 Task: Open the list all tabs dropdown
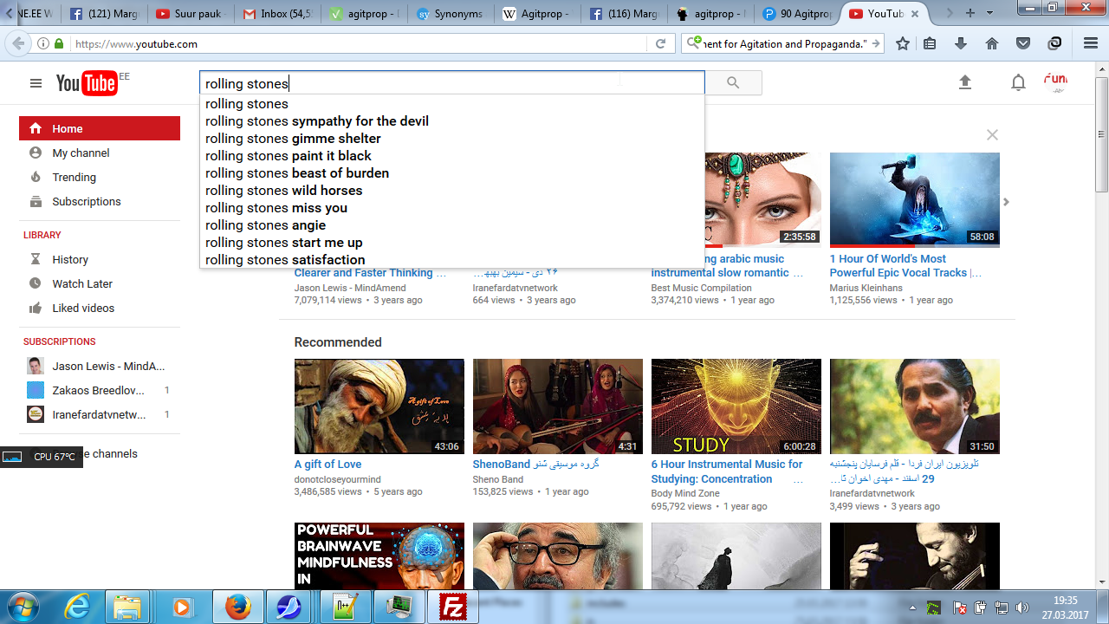pyautogui.click(x=990, y=13)
